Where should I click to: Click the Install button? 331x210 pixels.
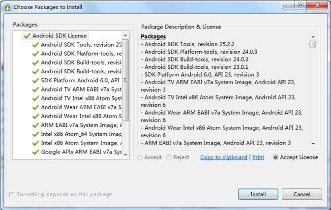point(258,194)
